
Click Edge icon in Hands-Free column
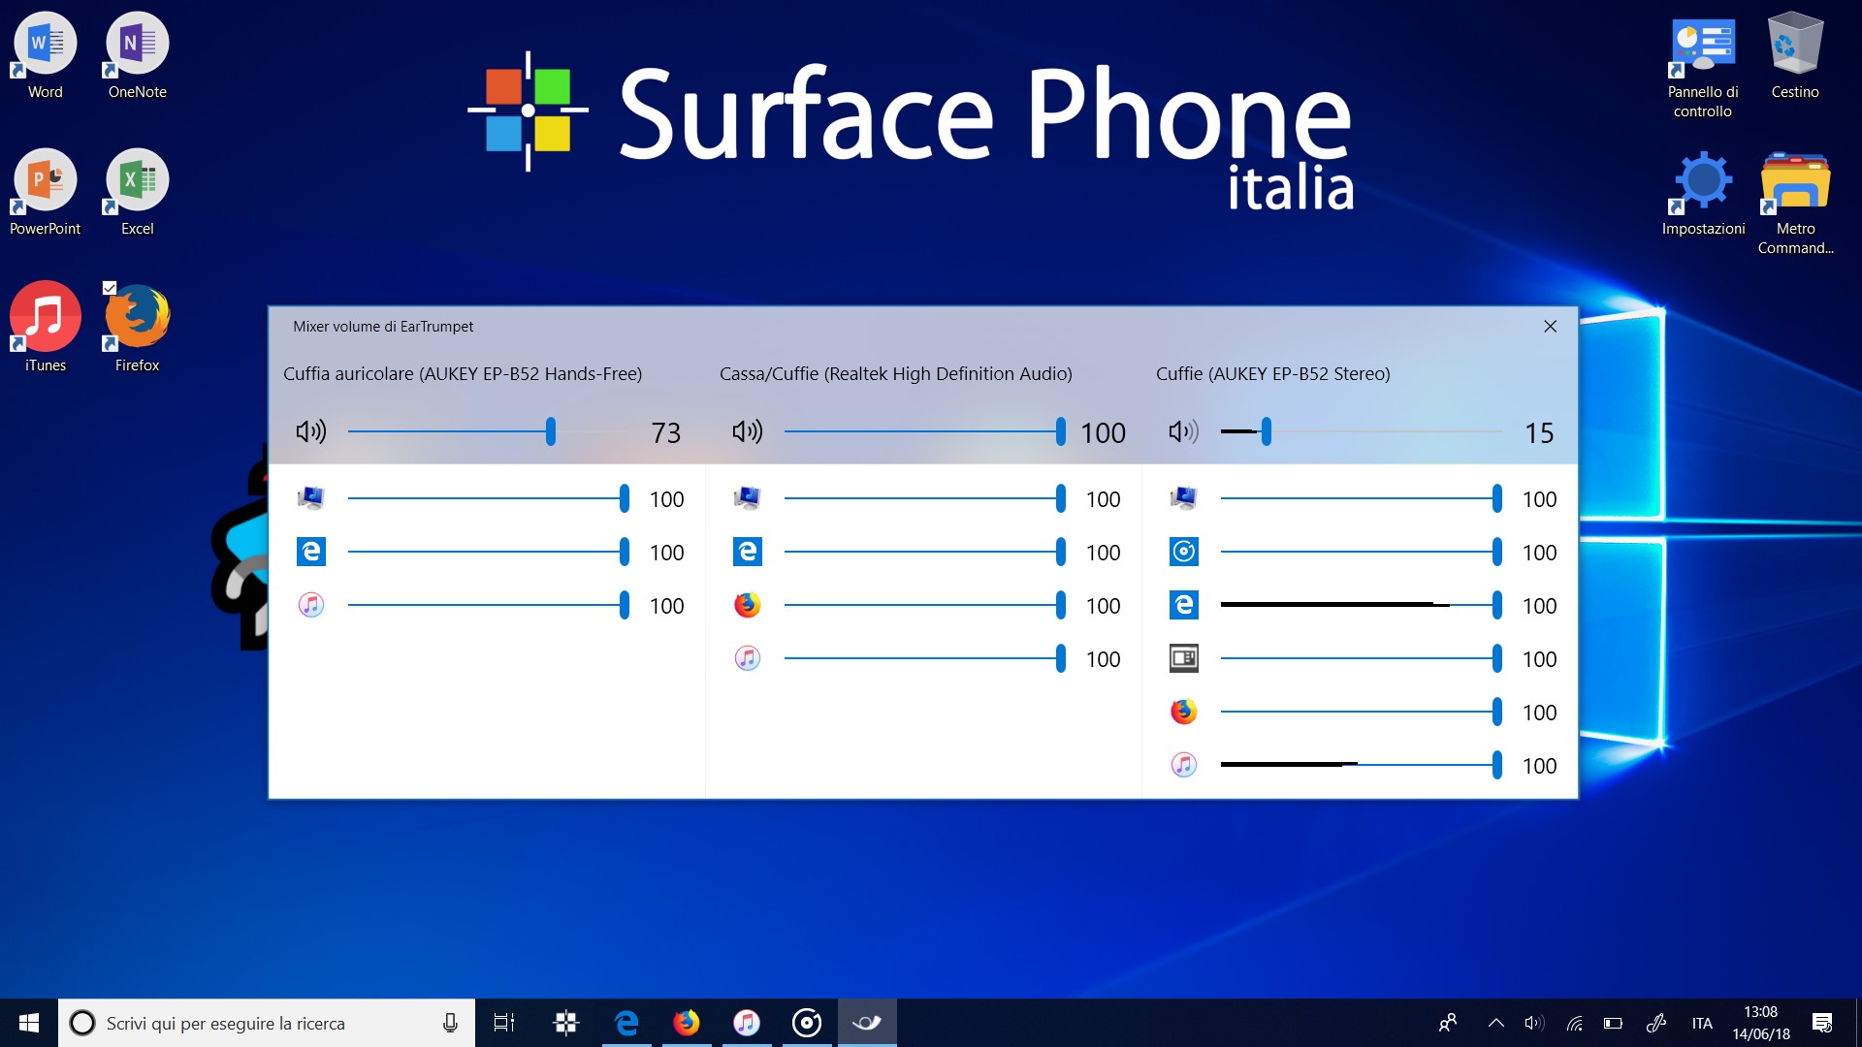pyautogui.click(x=310, y=552)
